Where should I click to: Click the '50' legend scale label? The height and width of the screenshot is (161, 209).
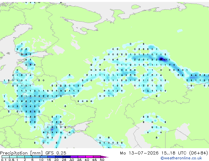(102, 160)
